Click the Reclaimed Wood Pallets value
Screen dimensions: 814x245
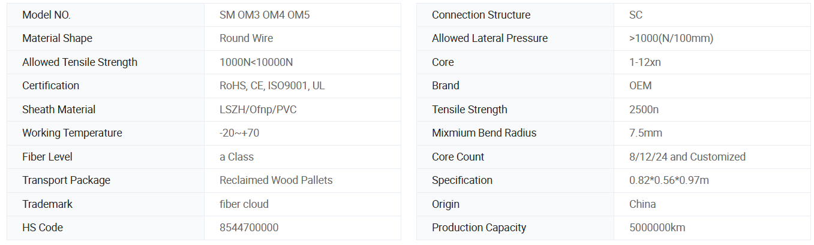pyautogui.click(x=276, y=180)
